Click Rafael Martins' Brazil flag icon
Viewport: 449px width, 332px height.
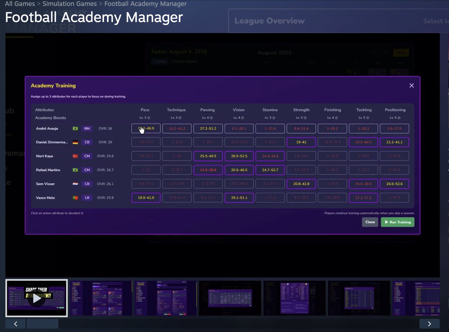coord(75,170)
